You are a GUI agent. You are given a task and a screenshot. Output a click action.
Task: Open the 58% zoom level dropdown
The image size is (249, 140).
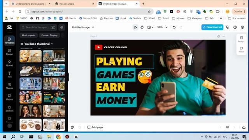pos(162,27)
